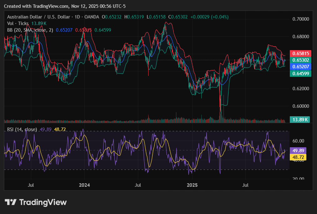Click the Vol · Ticks indicator legend
The height and width of the screenshot is (214, 317).
18,23
